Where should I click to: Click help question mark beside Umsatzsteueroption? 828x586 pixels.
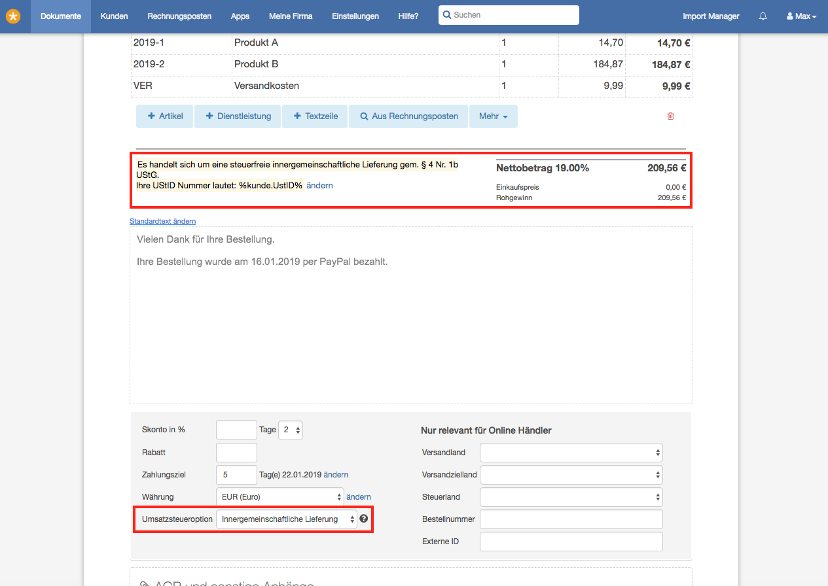coord(364,519)
